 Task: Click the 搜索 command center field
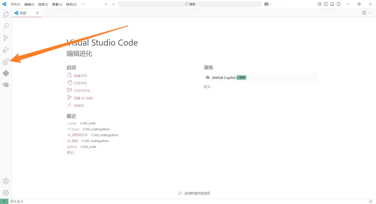[189, 4]
